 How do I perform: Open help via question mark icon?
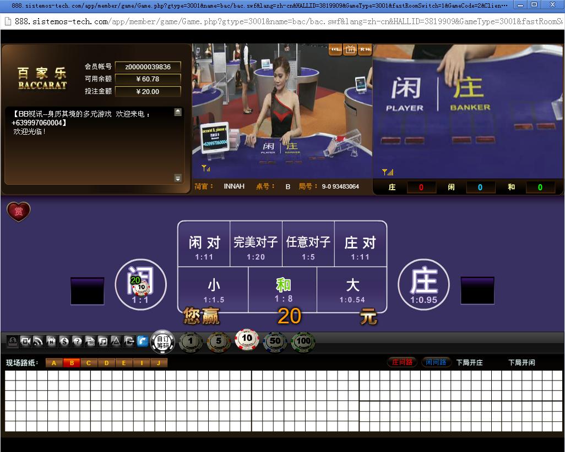pos(77,341)
